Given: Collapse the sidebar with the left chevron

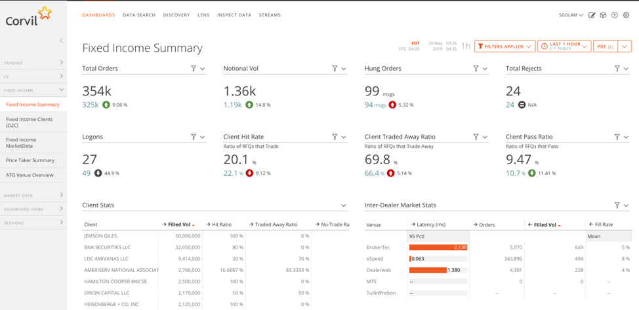Looking at the screenshot, I should pyautogui.click(x=61, y=41).
